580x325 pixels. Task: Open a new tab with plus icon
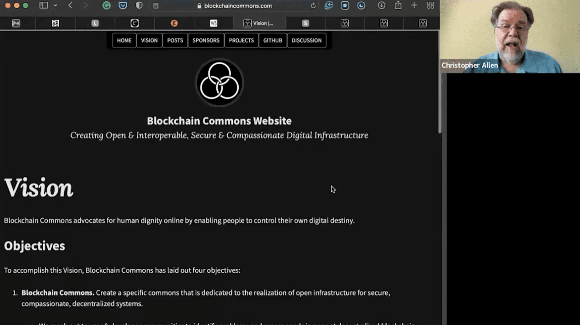pos(414,6)
